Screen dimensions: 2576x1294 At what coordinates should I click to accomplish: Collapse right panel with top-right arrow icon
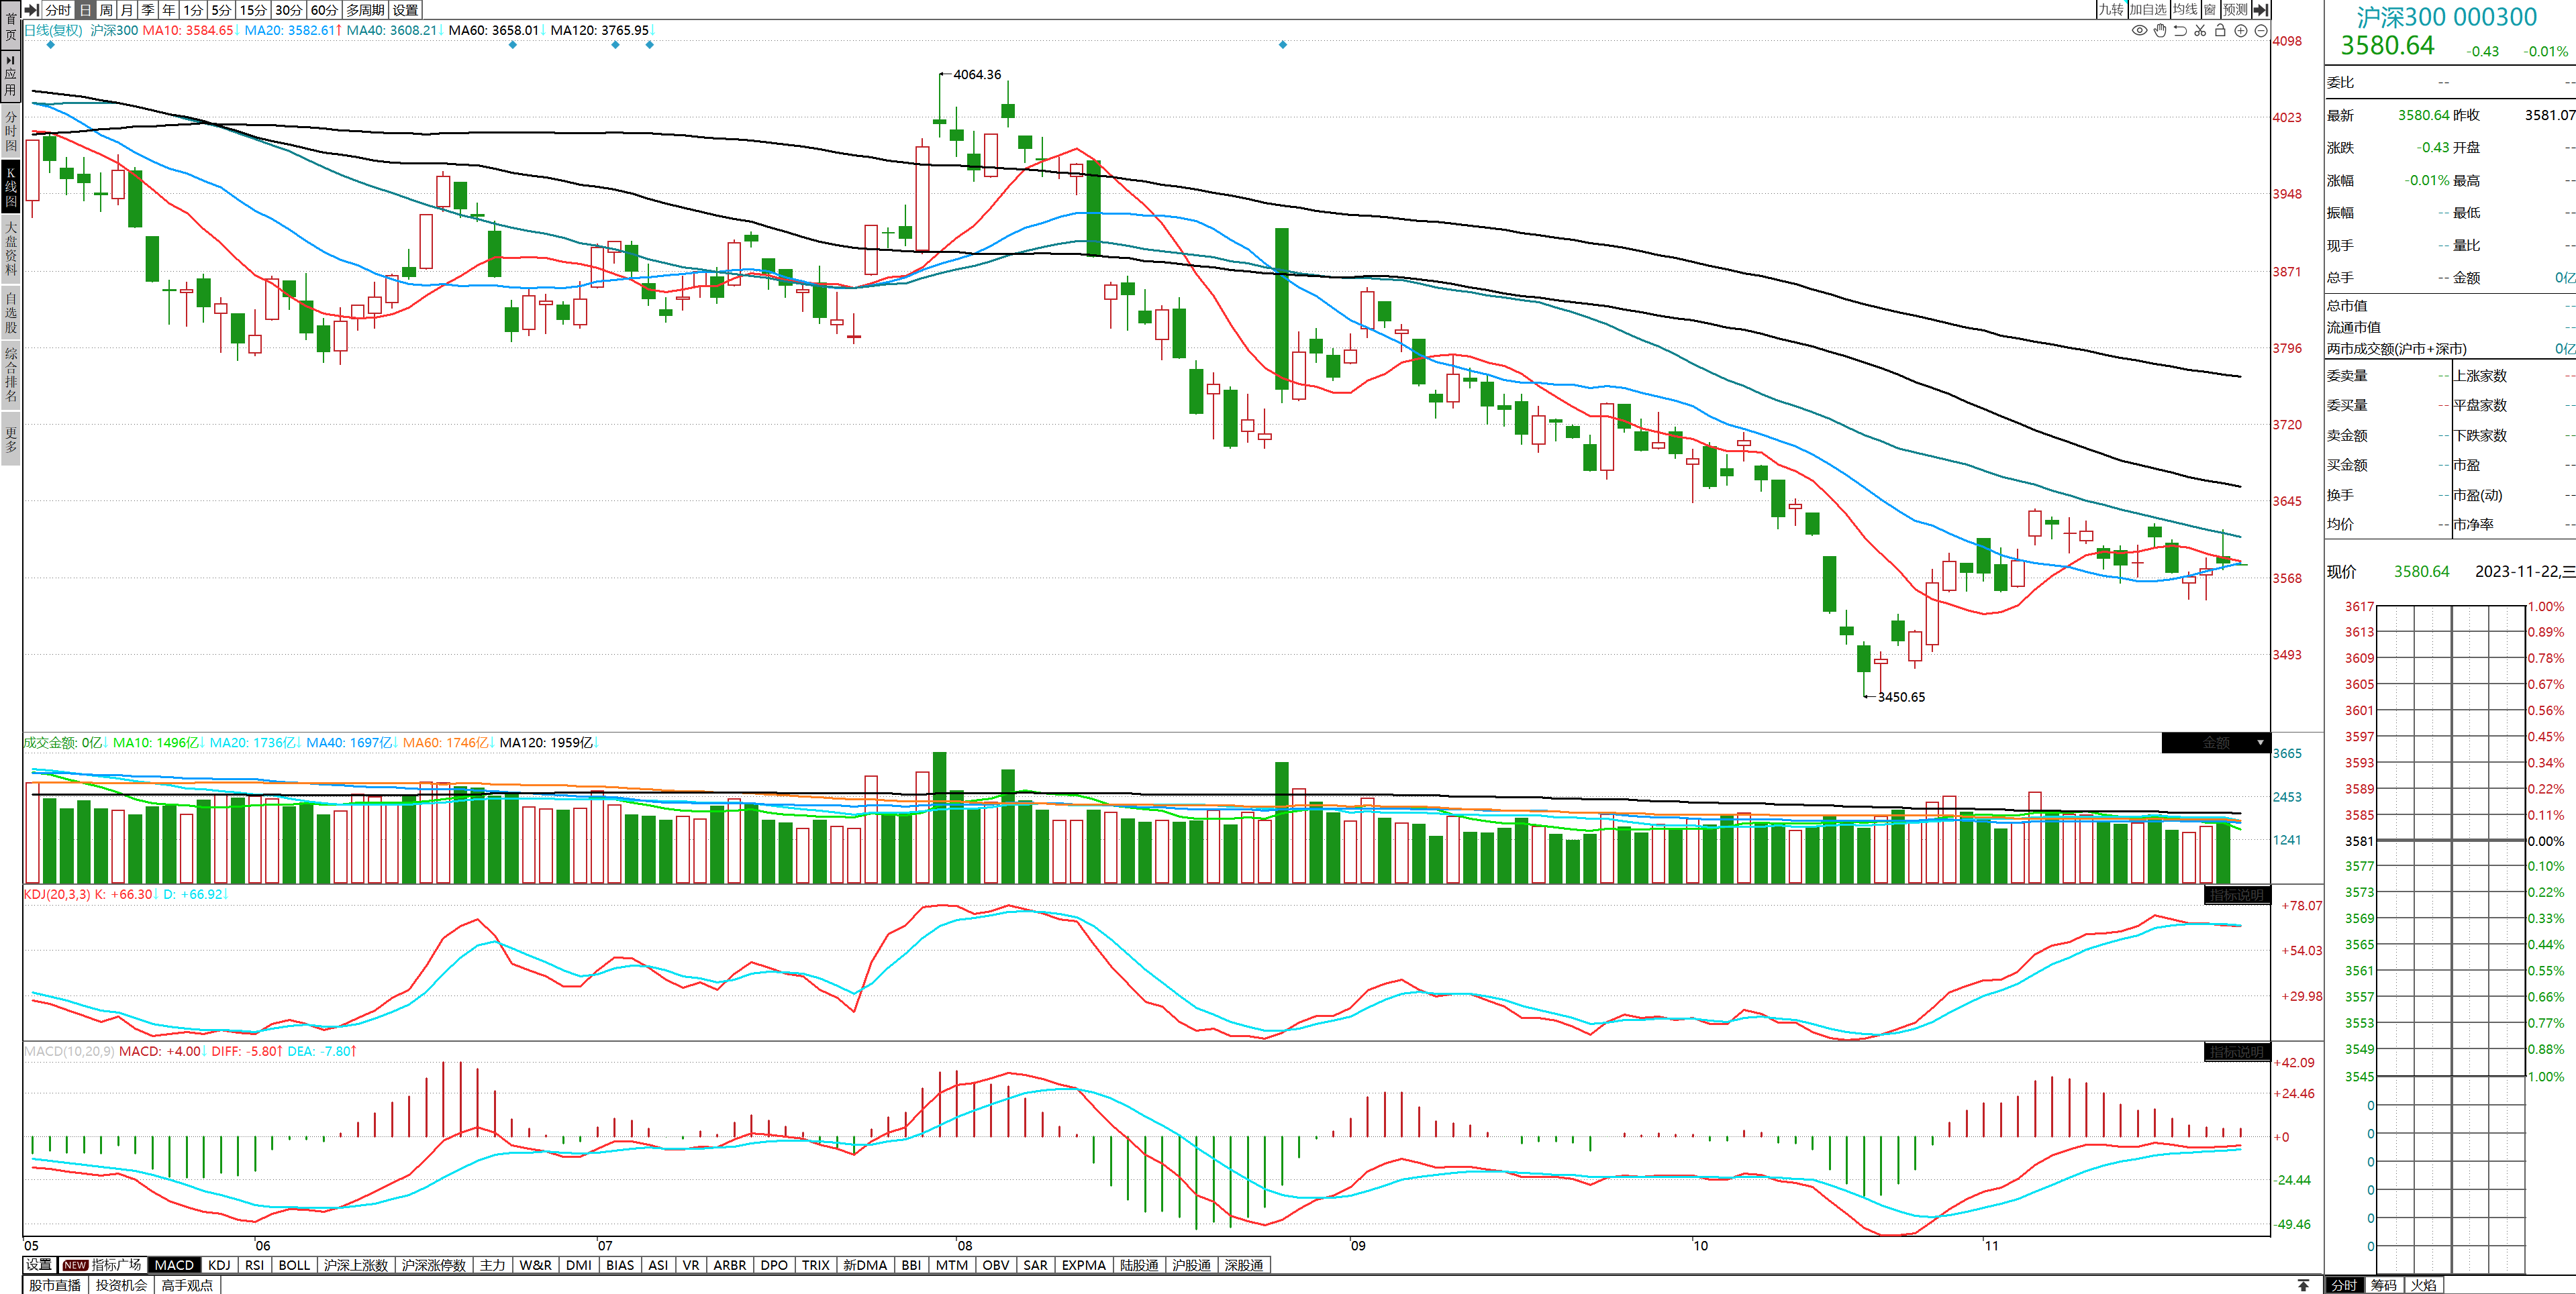click(x=2260, y=9)
